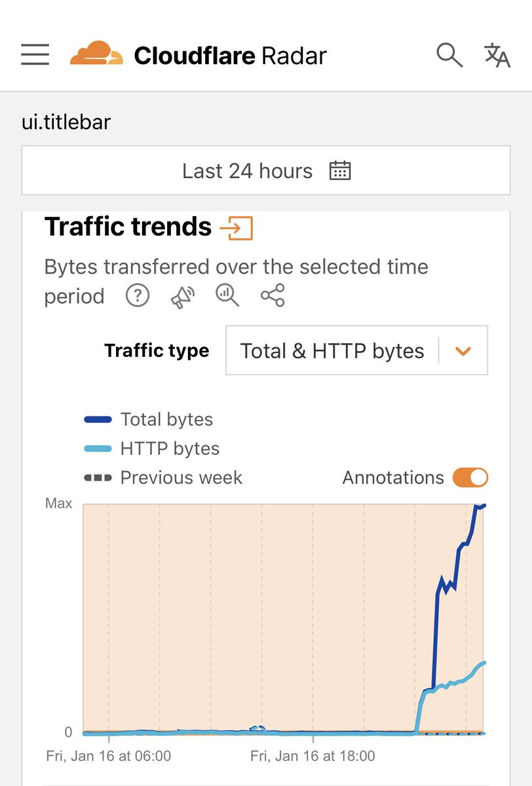The height and width of the screenshot is (786, 532).
Task: Toggle the Previous week legend series
Action: tap(163, 477)
